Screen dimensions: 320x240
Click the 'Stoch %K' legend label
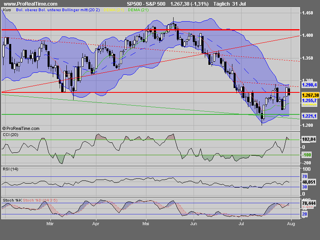[12, 200]
